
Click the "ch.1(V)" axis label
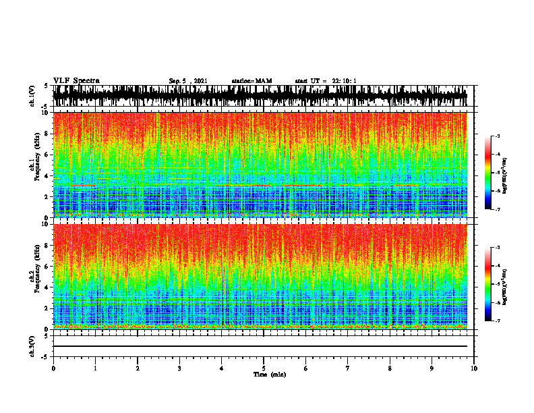32,96
